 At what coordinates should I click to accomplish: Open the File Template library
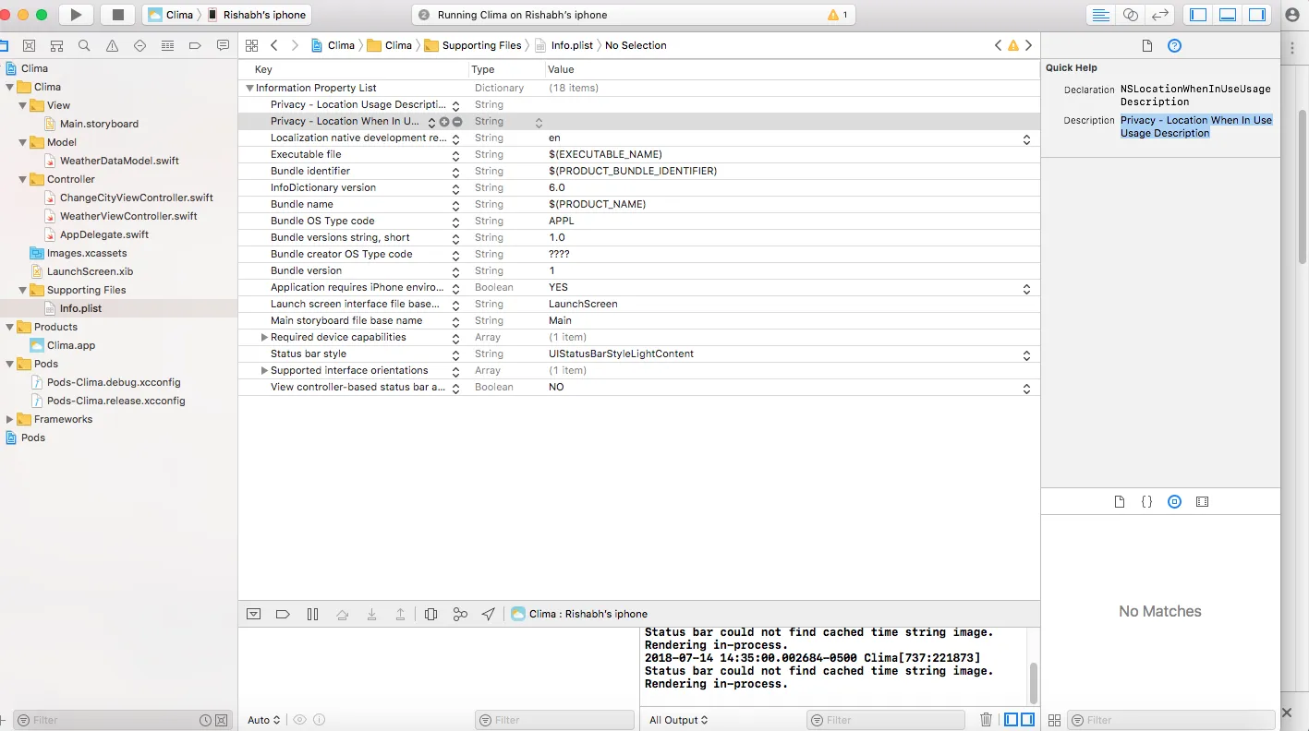[1120, 502]
